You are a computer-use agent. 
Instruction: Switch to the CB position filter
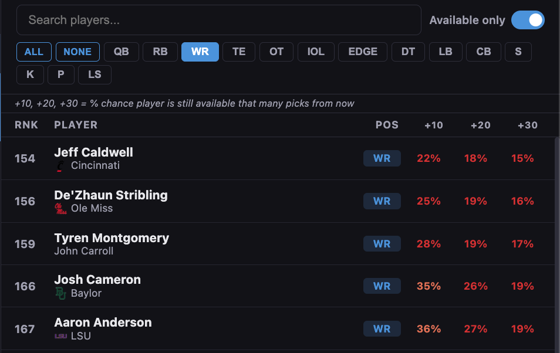point(483,52)
